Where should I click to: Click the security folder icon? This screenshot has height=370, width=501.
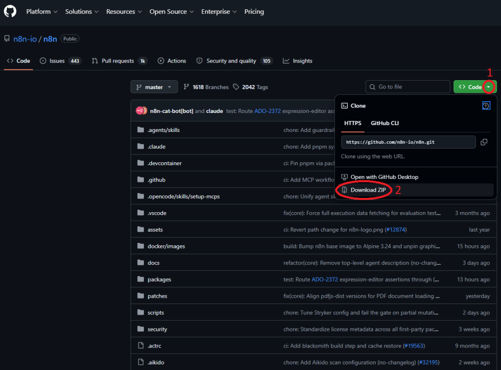(140, 329)
